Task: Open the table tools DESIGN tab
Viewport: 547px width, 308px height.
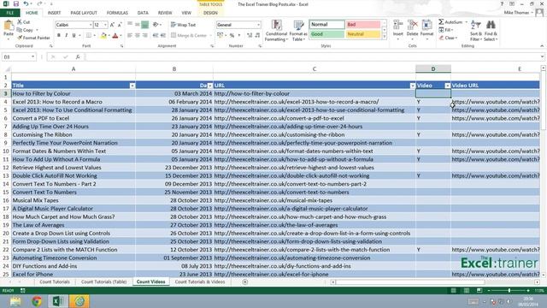Action: coord(210,13)
